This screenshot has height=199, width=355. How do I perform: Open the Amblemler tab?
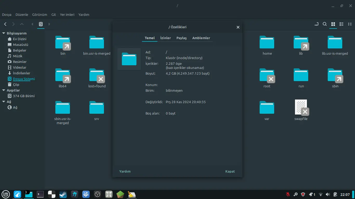[201, 38]
